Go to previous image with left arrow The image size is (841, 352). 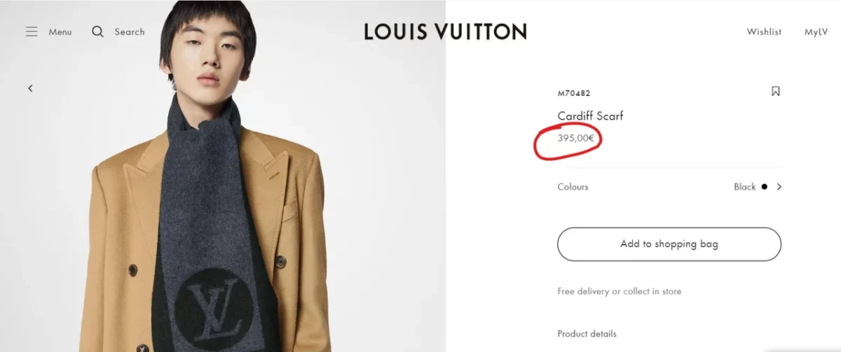point(30,88)
